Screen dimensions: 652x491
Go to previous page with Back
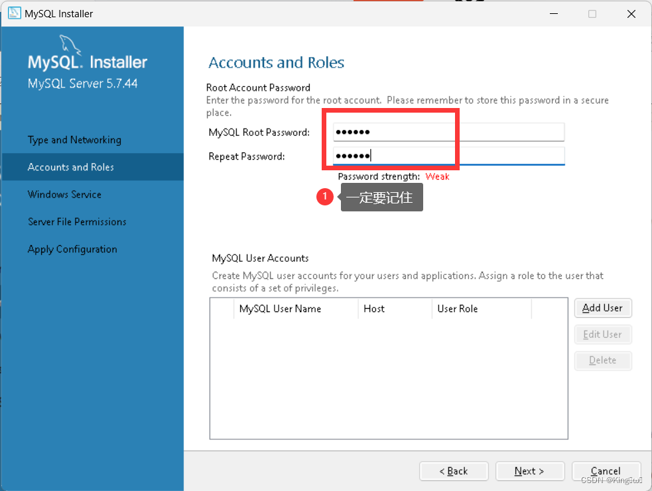click(454, 471)
